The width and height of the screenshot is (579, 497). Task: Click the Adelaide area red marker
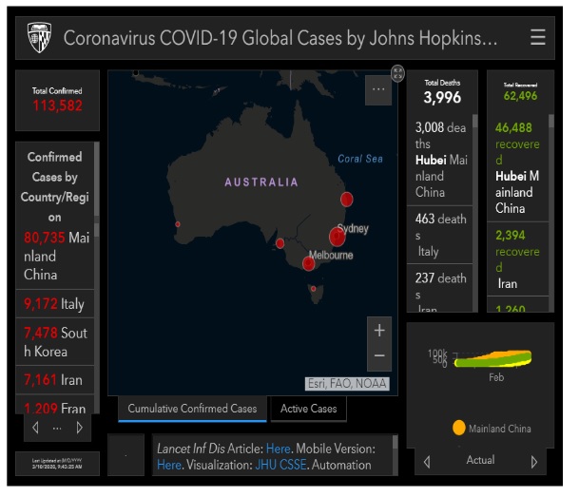coord(280,243)
